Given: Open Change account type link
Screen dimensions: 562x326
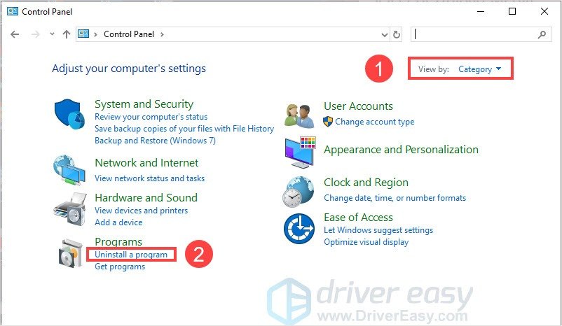Looking at the screenshot, I should pyautogui.click(x=374, y=122).
